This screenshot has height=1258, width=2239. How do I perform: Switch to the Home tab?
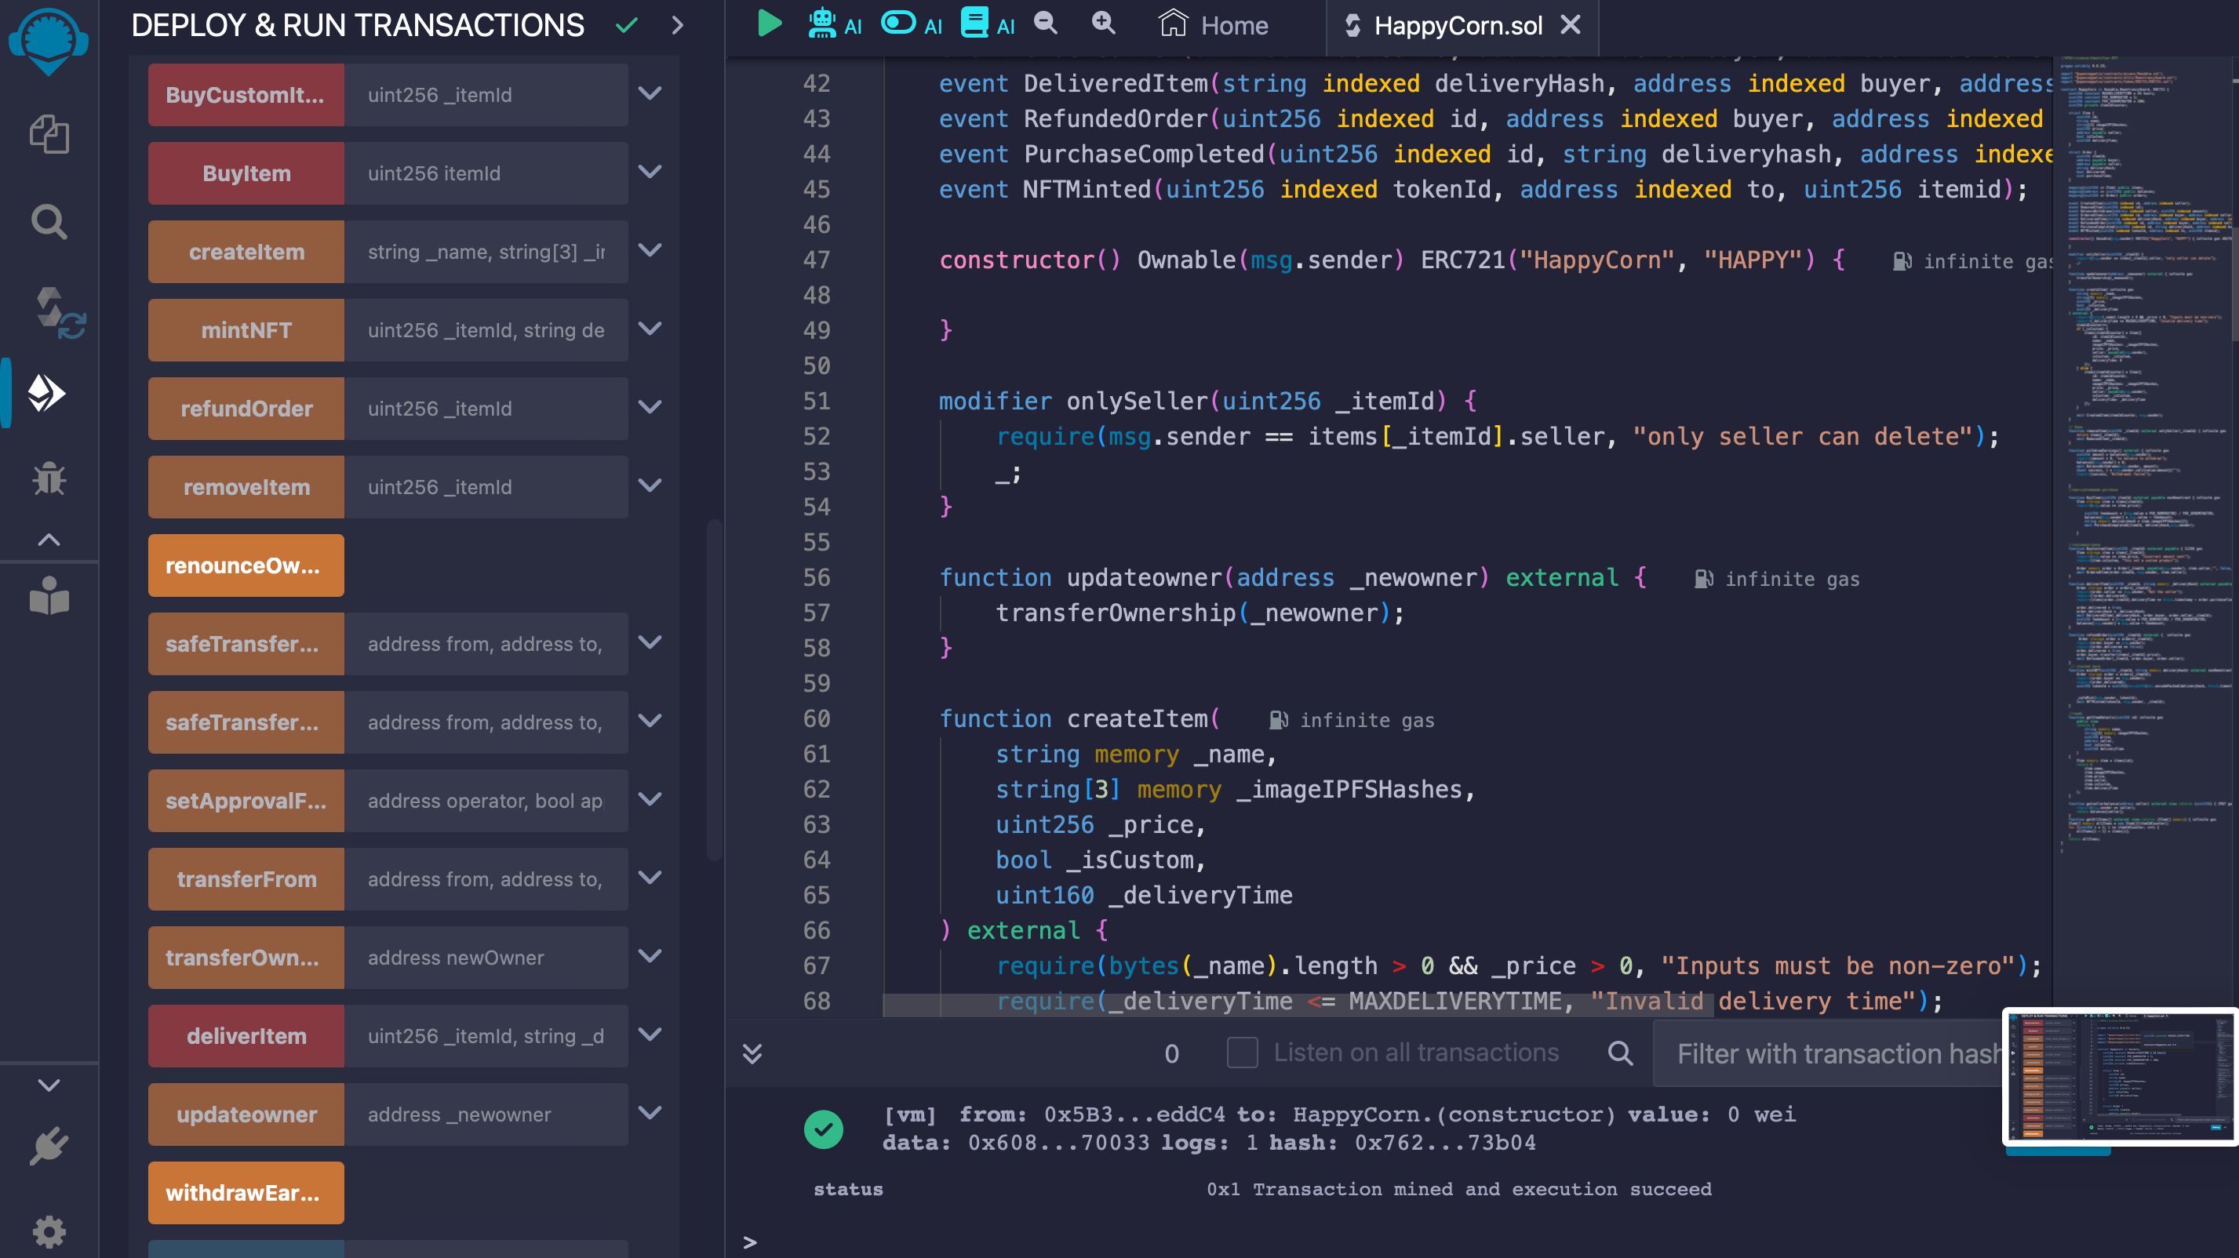point(1214,25)
